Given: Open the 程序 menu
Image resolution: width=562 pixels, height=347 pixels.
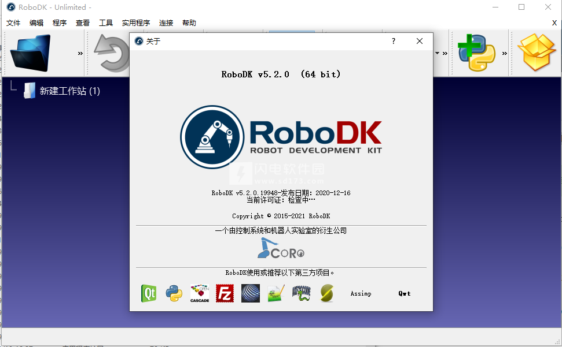Looking at the screenshot, I should (60, 23).
